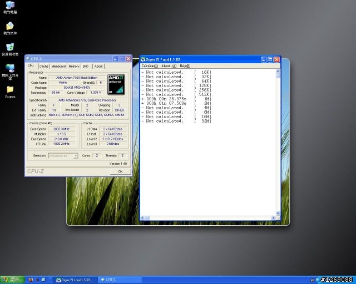Click the Super PI vertical scrollbar up arrow
Screen dimensions: 356x284
point(278,72)
